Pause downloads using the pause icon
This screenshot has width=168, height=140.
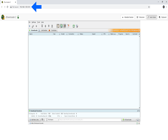point(33,26)
